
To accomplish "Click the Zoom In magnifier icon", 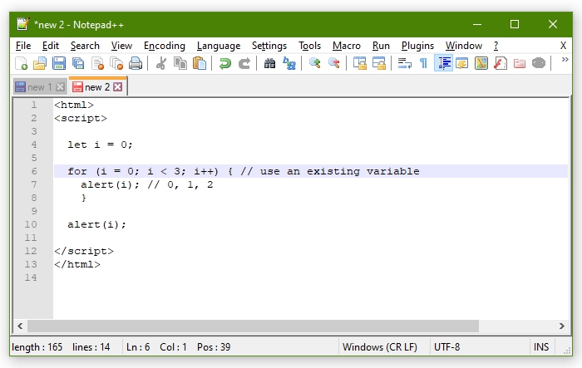I will click(x=315, y=63).
